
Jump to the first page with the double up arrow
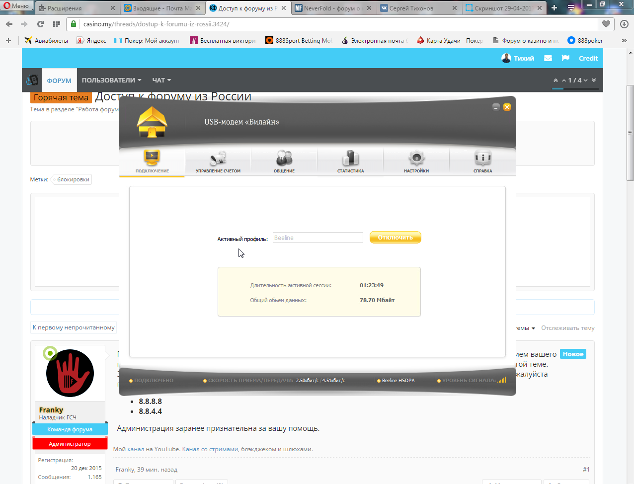point(555,81)
